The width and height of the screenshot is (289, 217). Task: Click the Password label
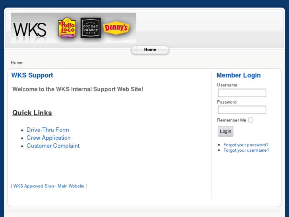pyautogui.click(x=227, y=102)
